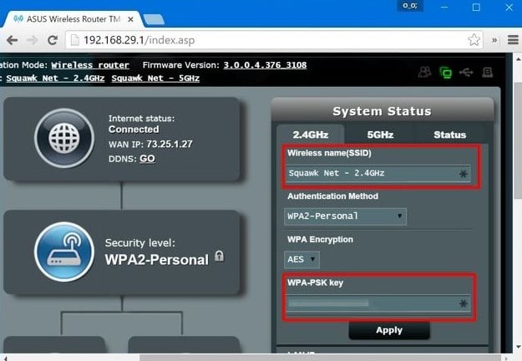Screen dimensions: 522x361
Task: Open the Wireless router operation mode link
Action: click(x=90, y=65)
